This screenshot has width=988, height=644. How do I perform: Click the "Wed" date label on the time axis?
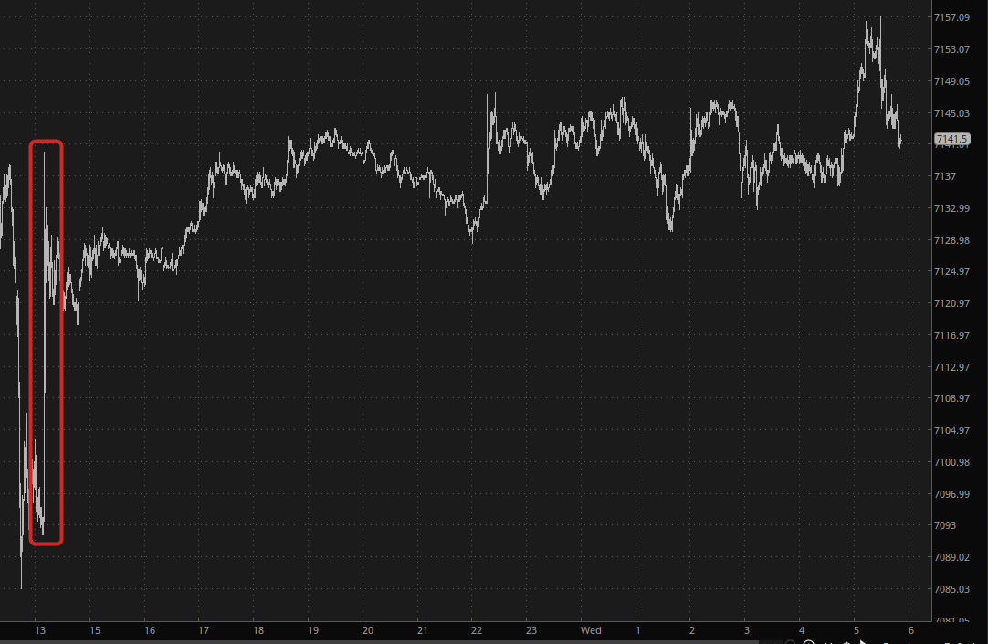click(591, 631)
